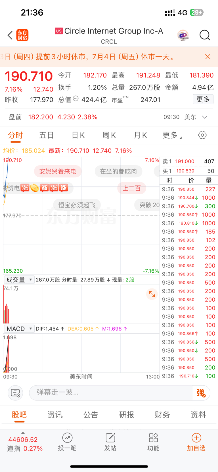Tap the trade row with volume 227

coord(188,189)
